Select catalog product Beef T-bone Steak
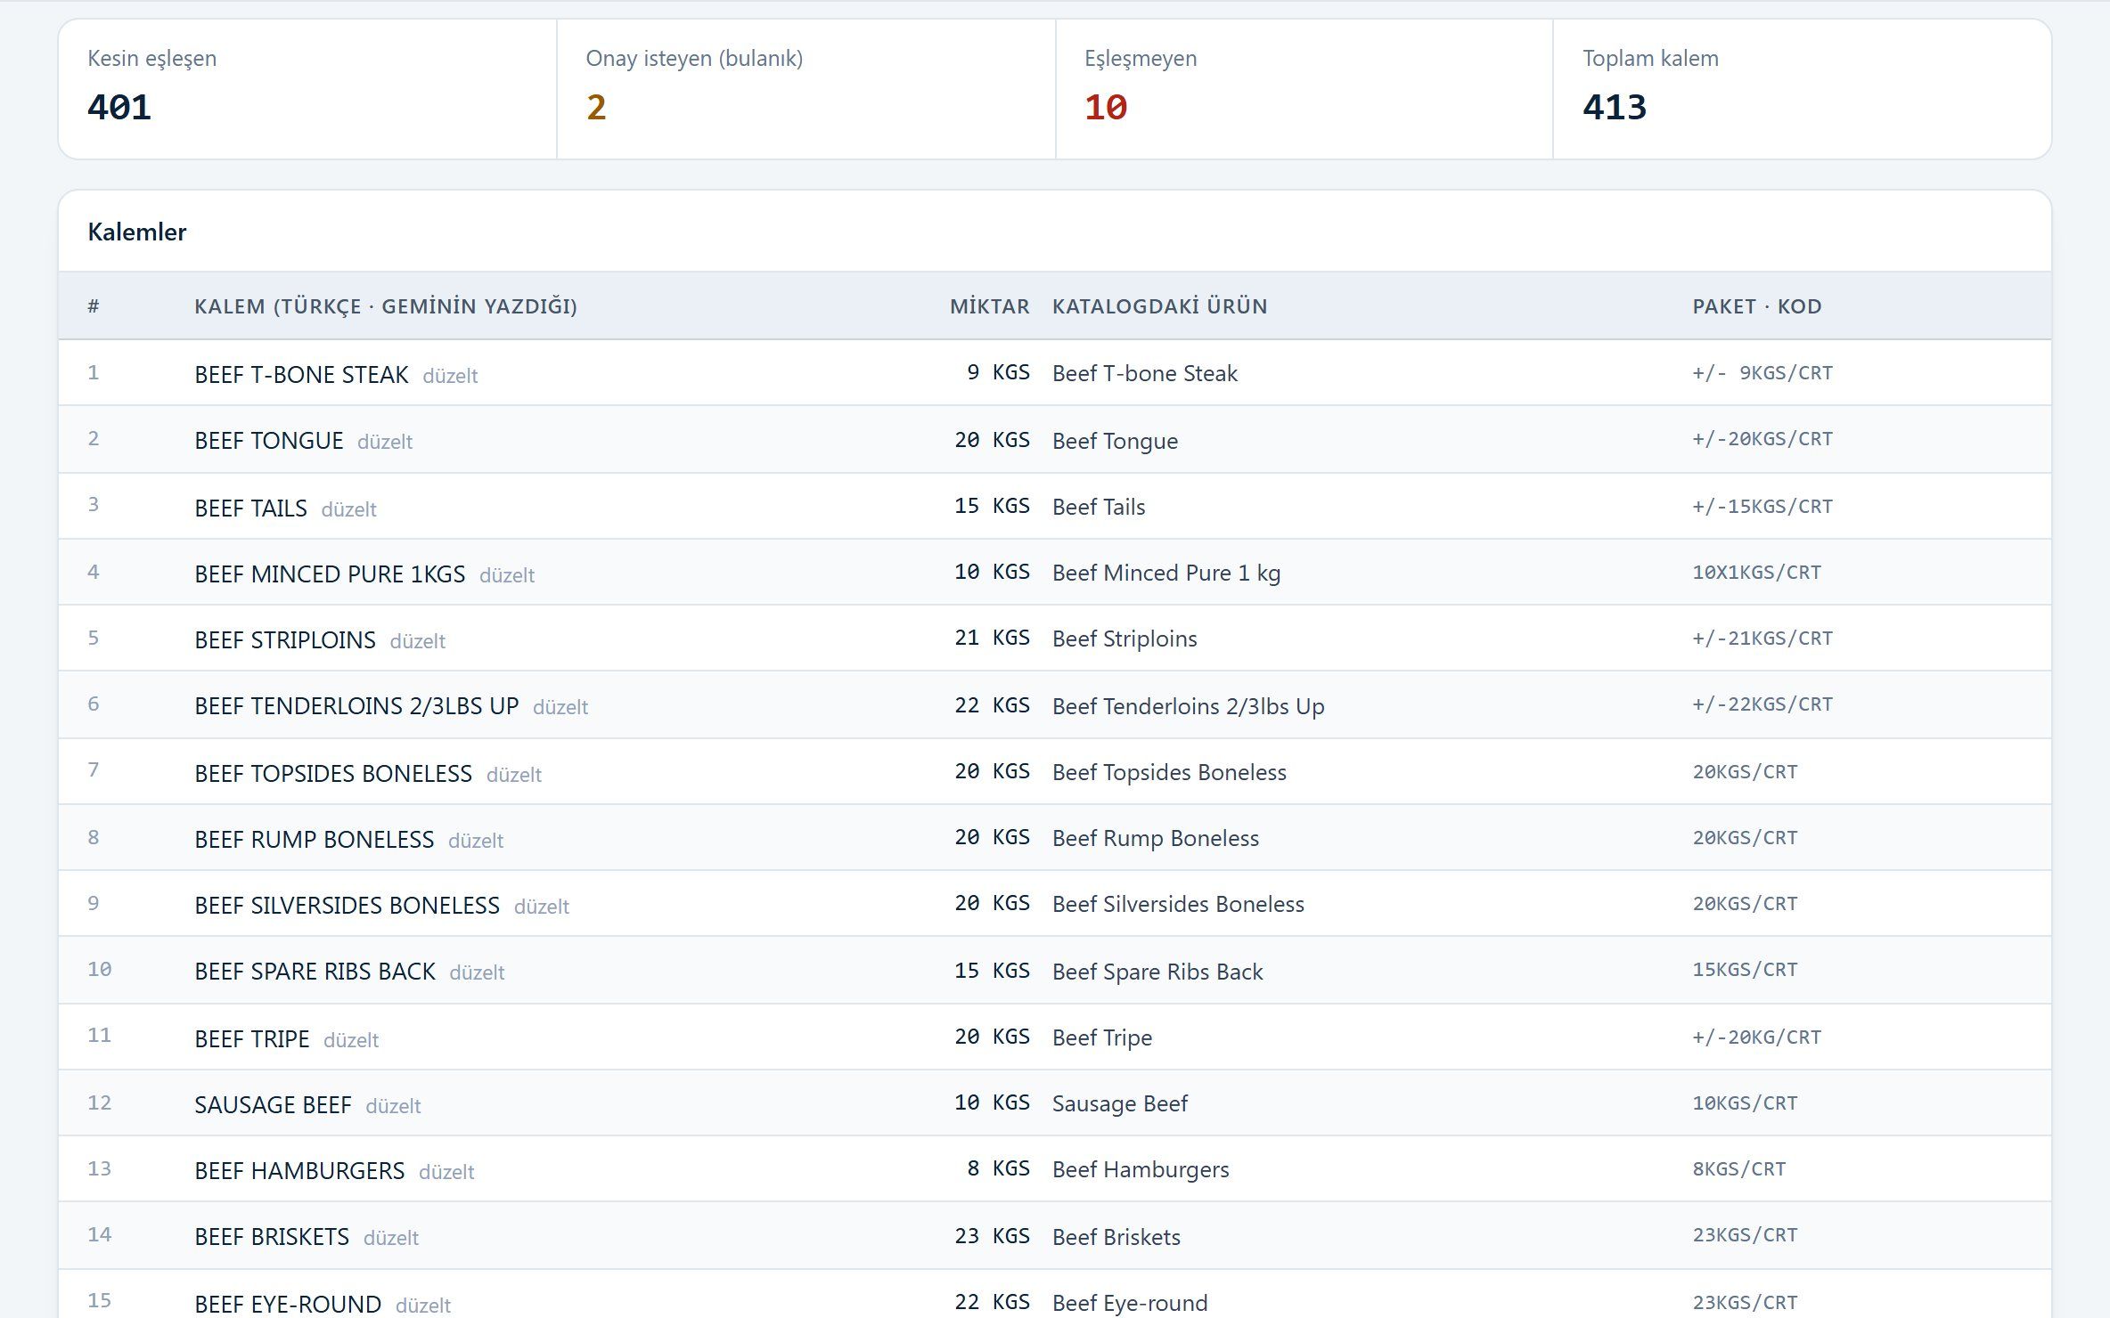2110x1318 pixels. tap(1145, 373)
